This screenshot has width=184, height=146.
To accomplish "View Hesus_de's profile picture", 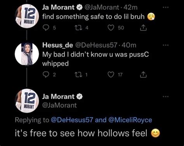I will (x=27, y=54).
